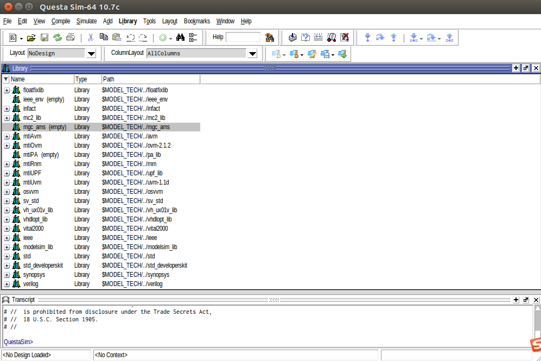Click the Compile All toolbar icon
Viewport: 541px width, 361px height.
coord(319,37)
